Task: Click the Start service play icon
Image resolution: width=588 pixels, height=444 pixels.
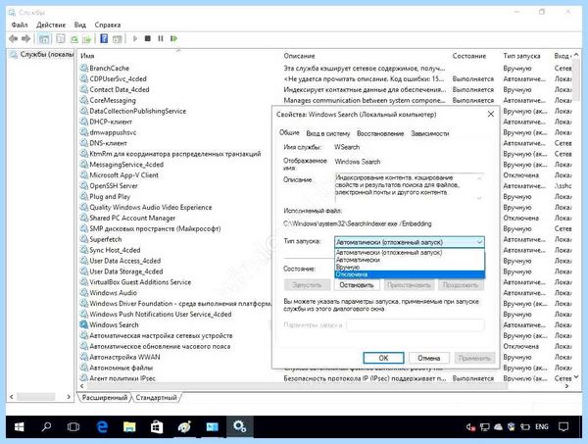Action: 135,38
